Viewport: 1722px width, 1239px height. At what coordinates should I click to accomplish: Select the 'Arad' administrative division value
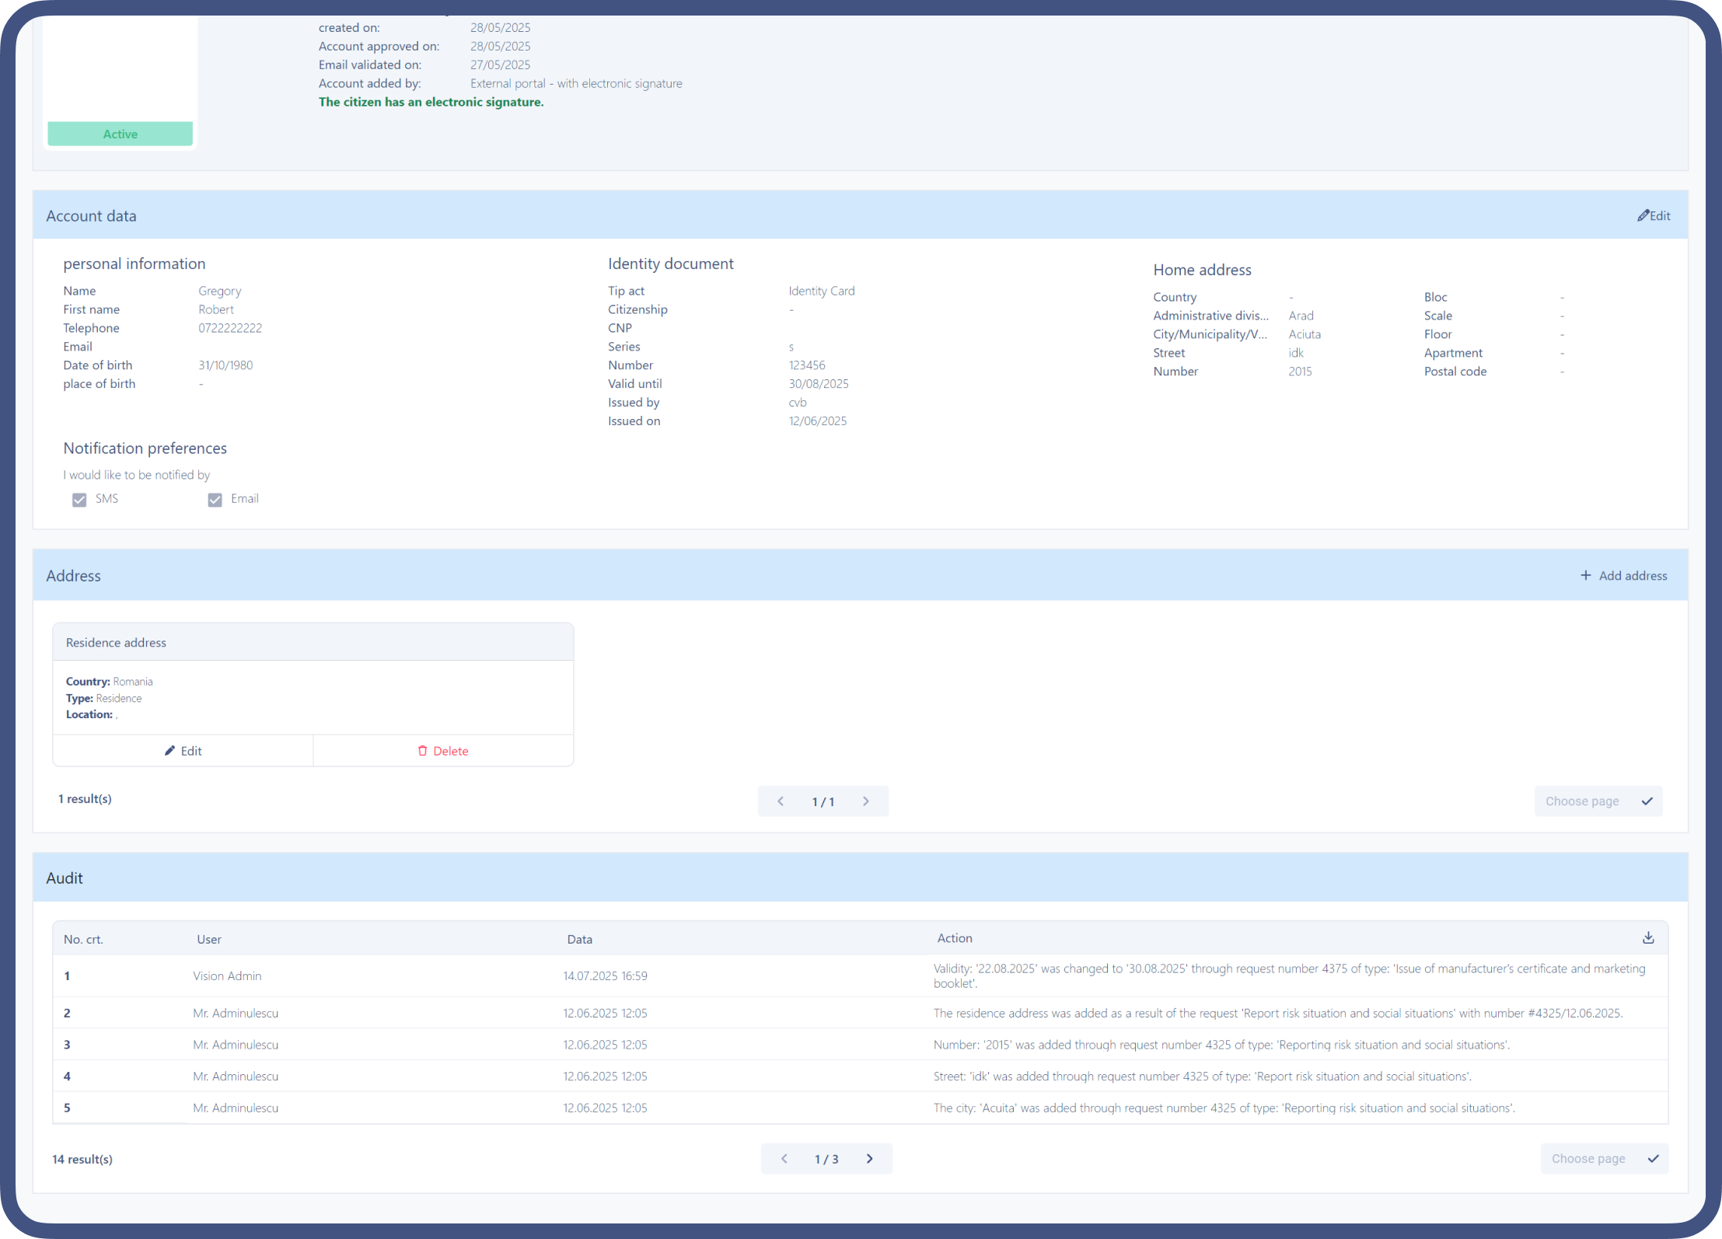(x=1301, y=316)
